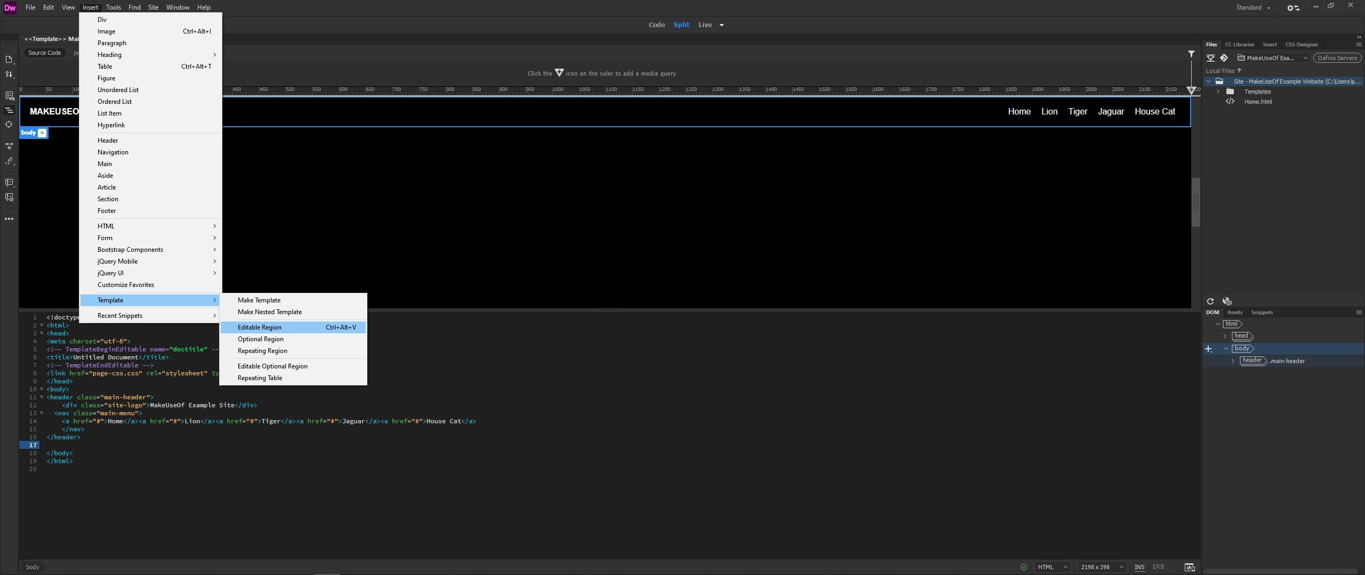
Task: Click the Git repository icon in Files panel
Action: point(1225,57)
